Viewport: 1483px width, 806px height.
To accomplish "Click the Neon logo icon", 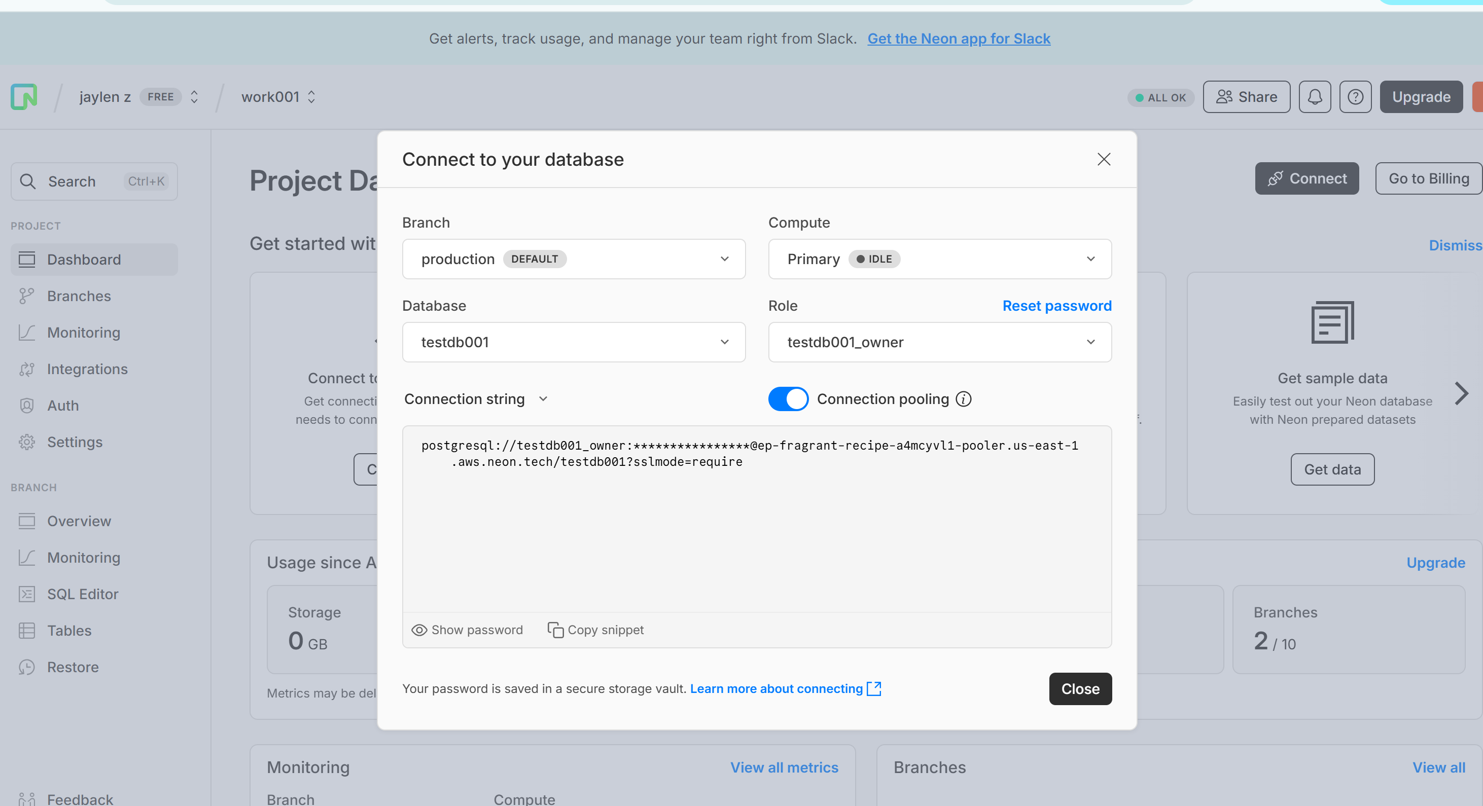I will [x=24, y=97].
